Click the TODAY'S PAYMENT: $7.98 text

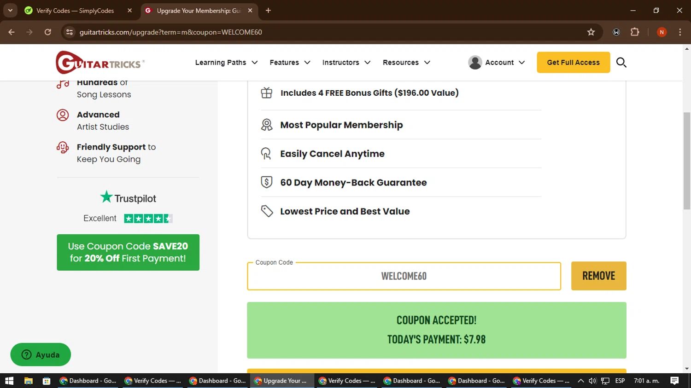click(x=436, y=339)
